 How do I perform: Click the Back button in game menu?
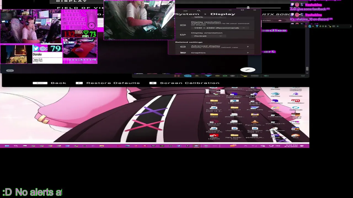(x=49, y=83)
